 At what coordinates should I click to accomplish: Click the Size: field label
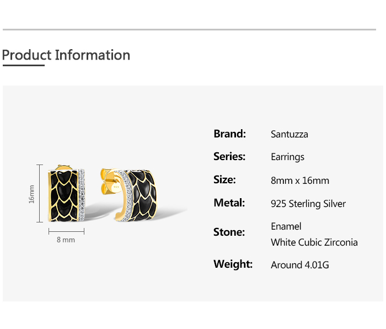[x=224, y=180]
